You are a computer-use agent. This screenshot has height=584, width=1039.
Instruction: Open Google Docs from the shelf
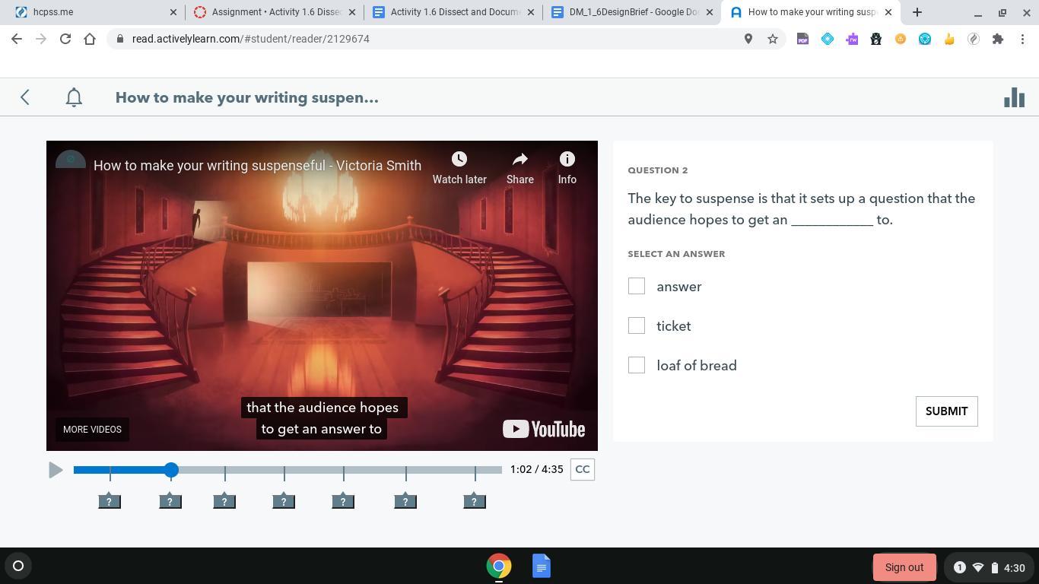click(542, 566)
